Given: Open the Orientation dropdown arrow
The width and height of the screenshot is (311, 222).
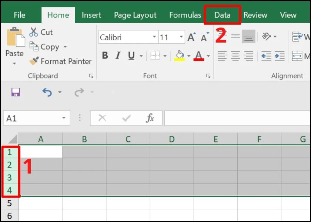Looking at the screenshot, I should (275, 37).
